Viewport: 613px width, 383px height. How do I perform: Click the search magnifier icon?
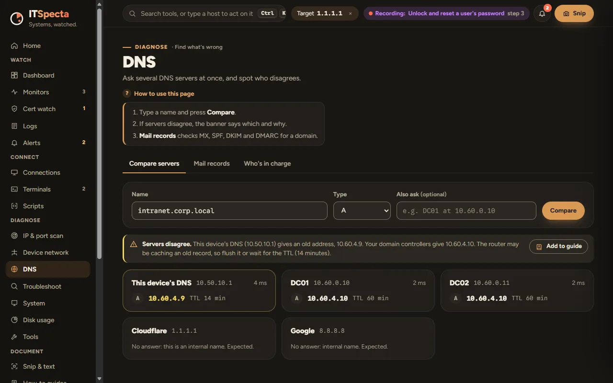[x=133, y=14]
